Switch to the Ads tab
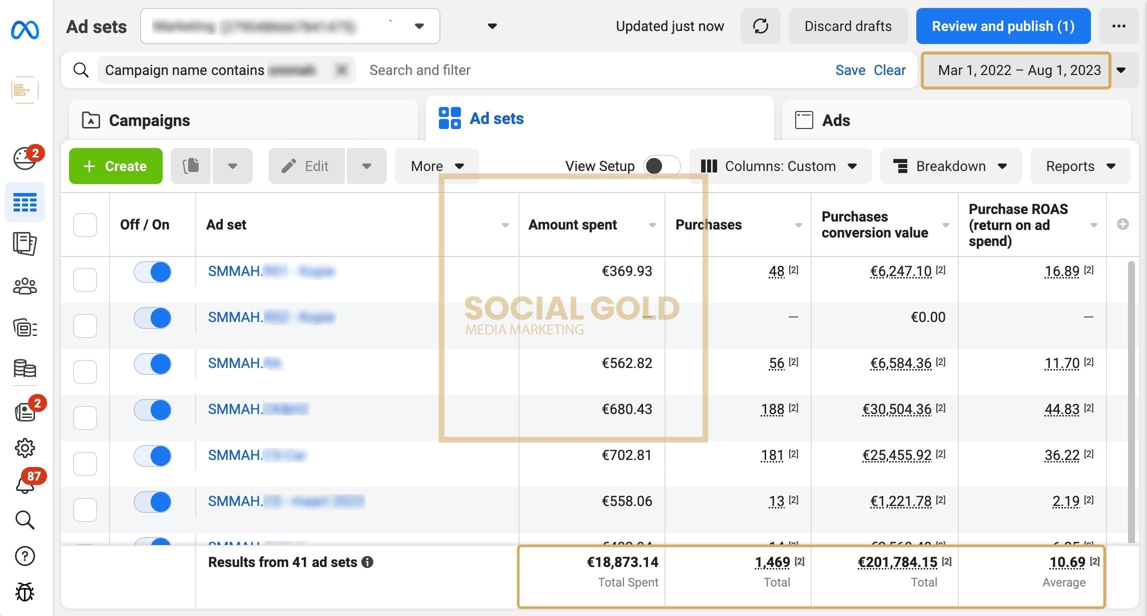Viewport: 1147px width, 616px height. pos(956,120)
